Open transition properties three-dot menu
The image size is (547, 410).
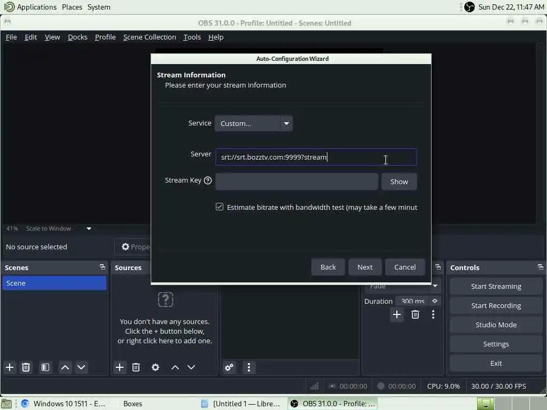point(433,314)
